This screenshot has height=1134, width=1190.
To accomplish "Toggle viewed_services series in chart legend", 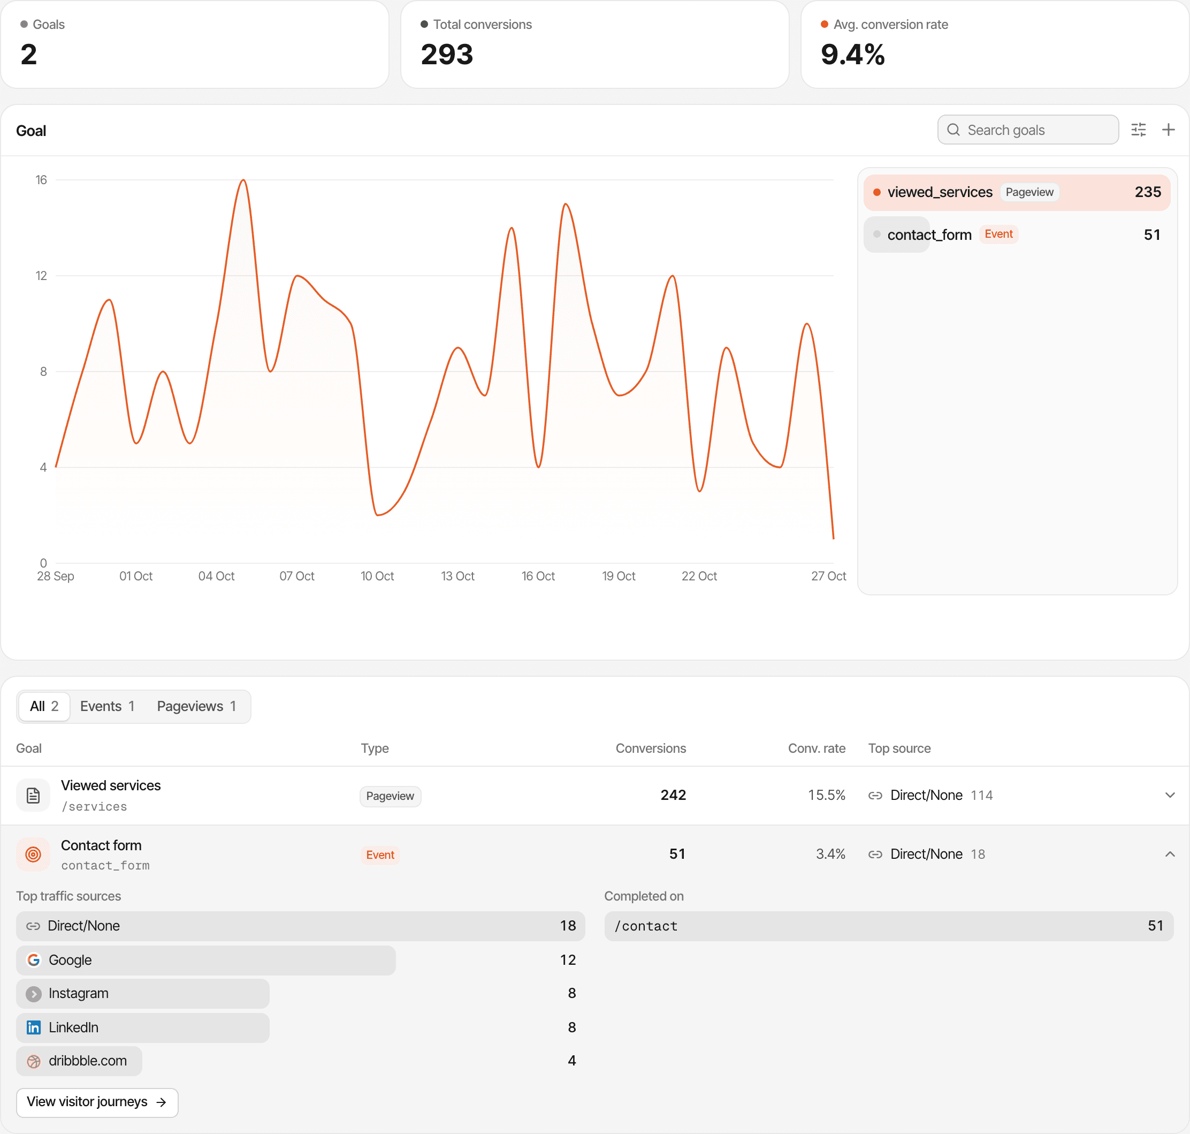I will (1017, 192).
